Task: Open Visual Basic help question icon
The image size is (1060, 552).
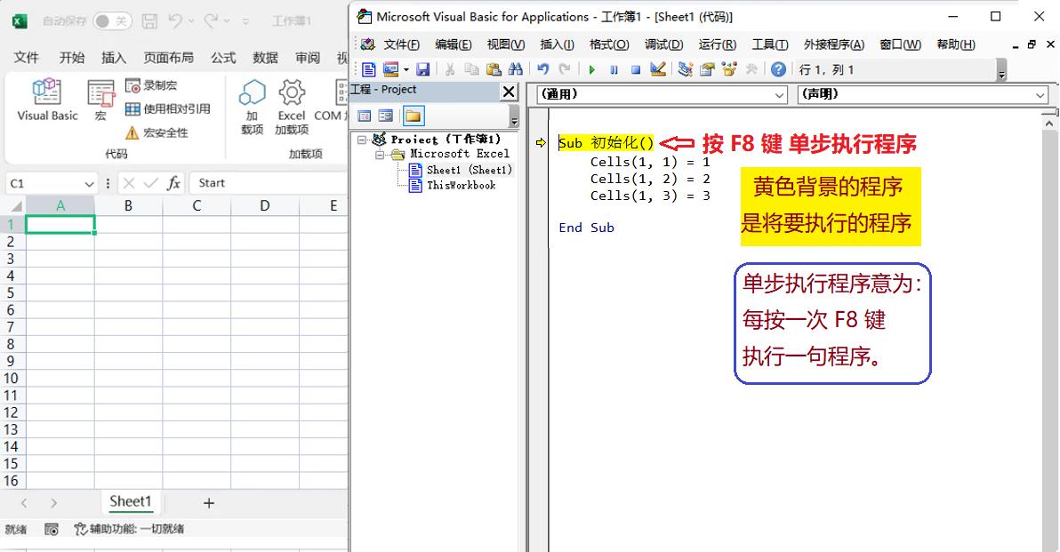Action: [x=778, y=70]
